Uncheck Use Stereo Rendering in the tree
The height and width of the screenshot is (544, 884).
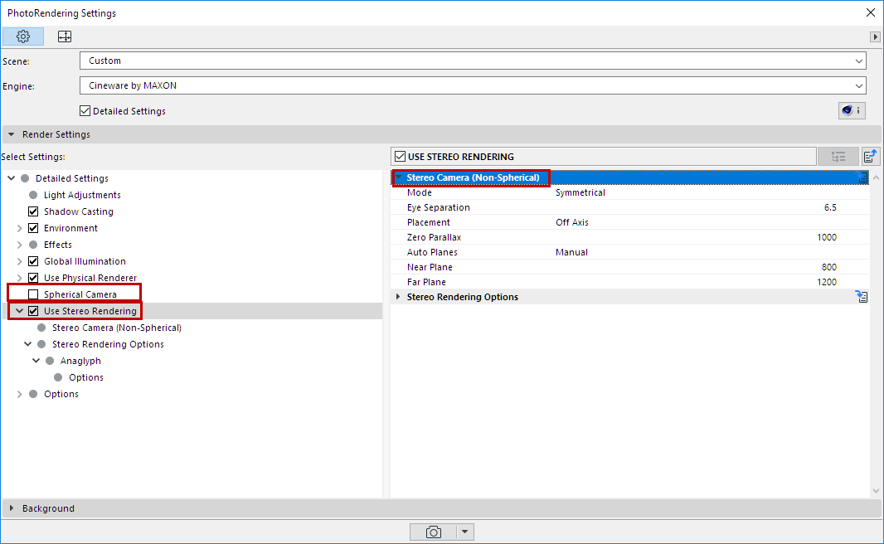point(33,311)
